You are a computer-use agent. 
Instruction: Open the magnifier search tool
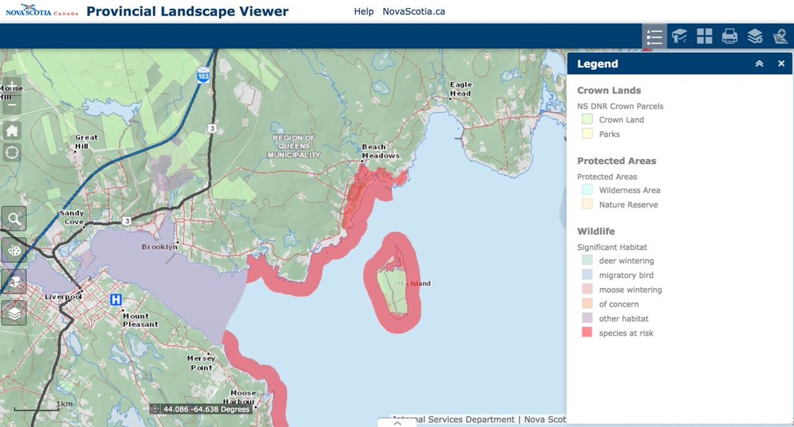coord(14,218)
